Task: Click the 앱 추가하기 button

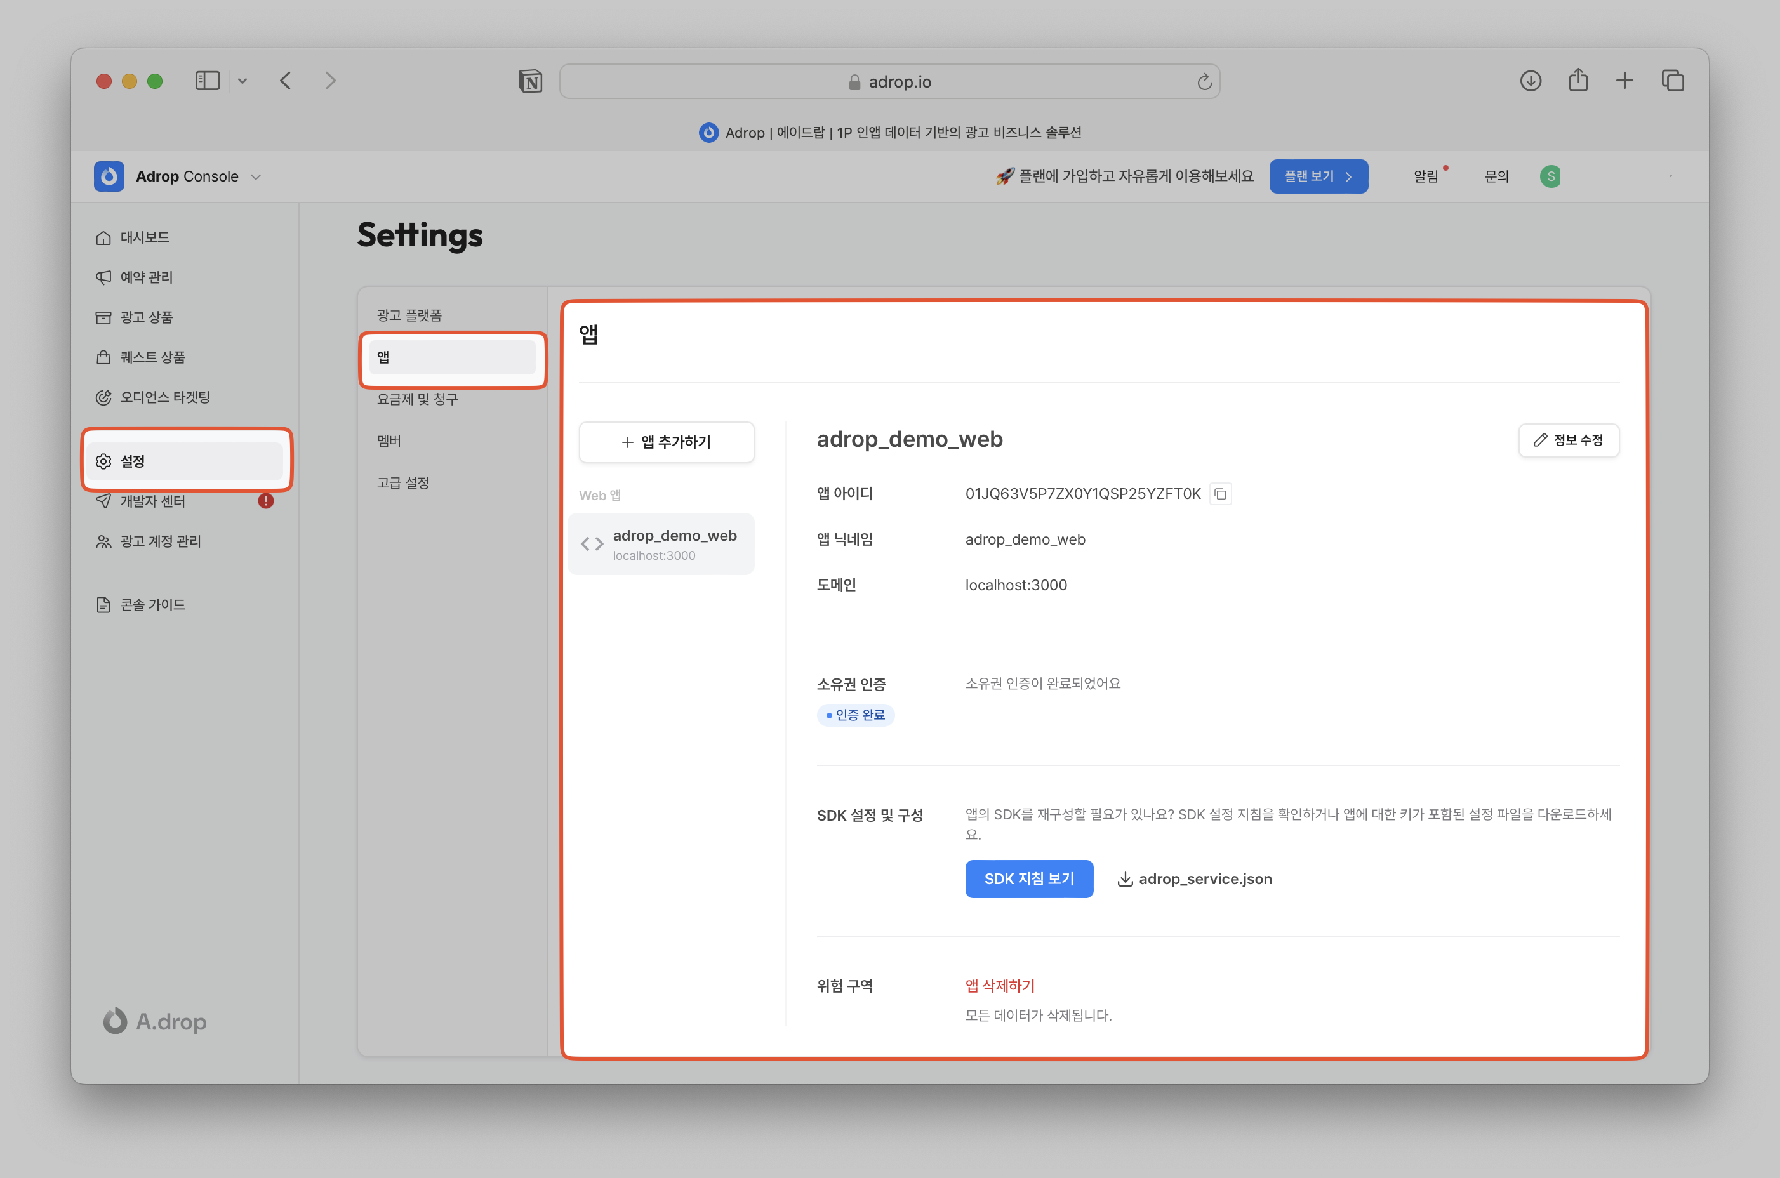Action: pos(667,442)
